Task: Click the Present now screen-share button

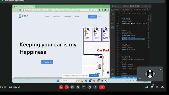Action: coord(84,87)
